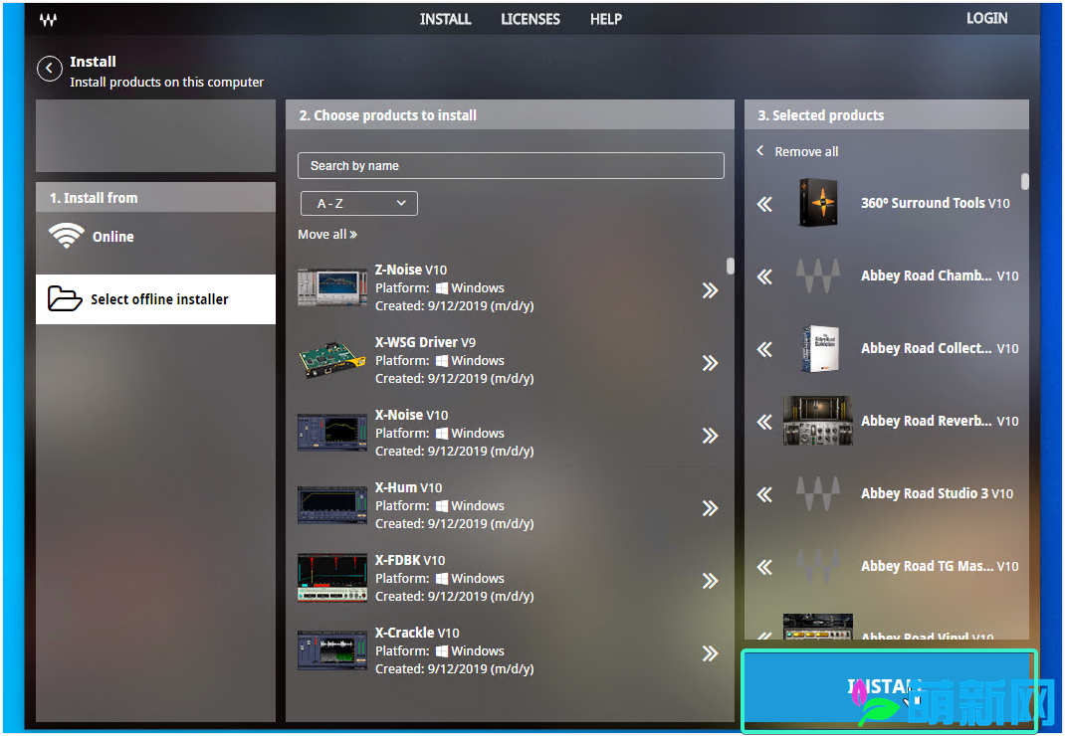Click the Abbey Road Collection box thumbnail
The height and width of the screenshot is (736, 1065).
click(818, 348)
